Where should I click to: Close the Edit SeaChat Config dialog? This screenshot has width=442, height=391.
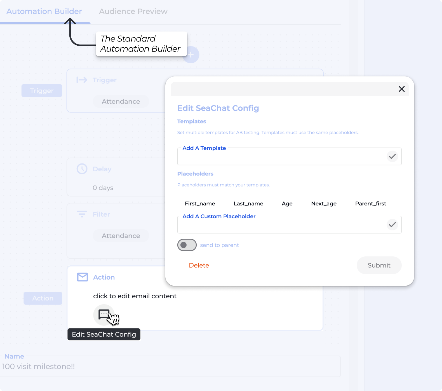tap(401, 89)
